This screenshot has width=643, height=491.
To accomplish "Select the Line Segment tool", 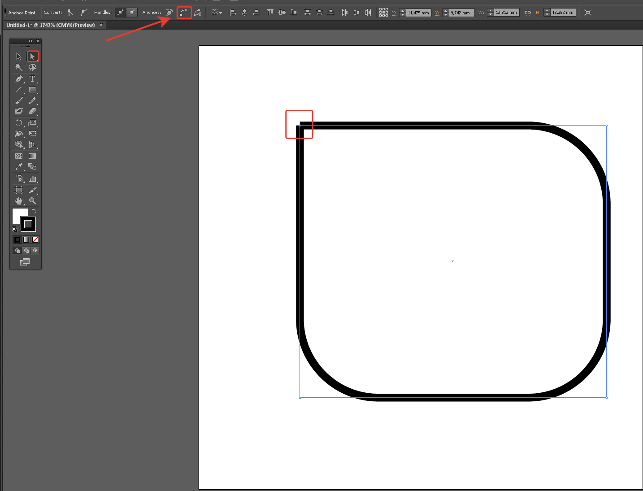I will point(19,90).
